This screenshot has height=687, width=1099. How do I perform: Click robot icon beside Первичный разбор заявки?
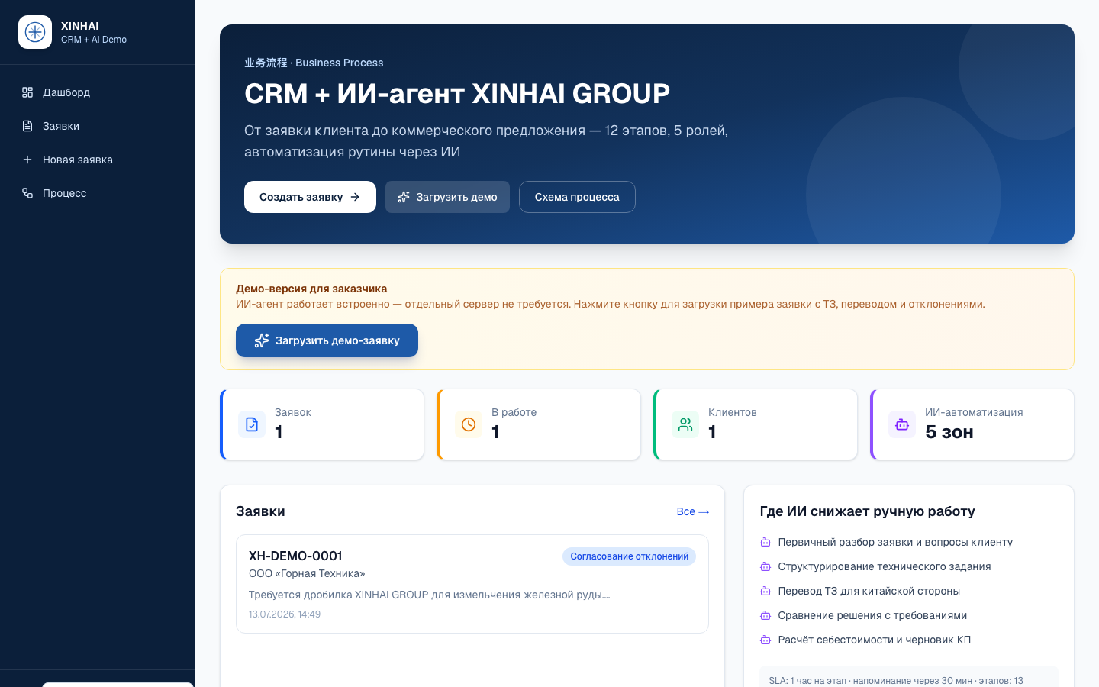[765, 542]
